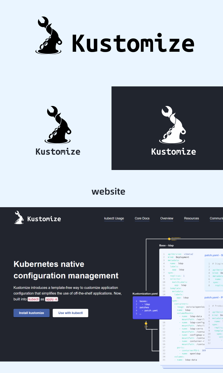Open the kubectl Usage nav item
Screen dimensions: 223x373
[x=114, y=218]
